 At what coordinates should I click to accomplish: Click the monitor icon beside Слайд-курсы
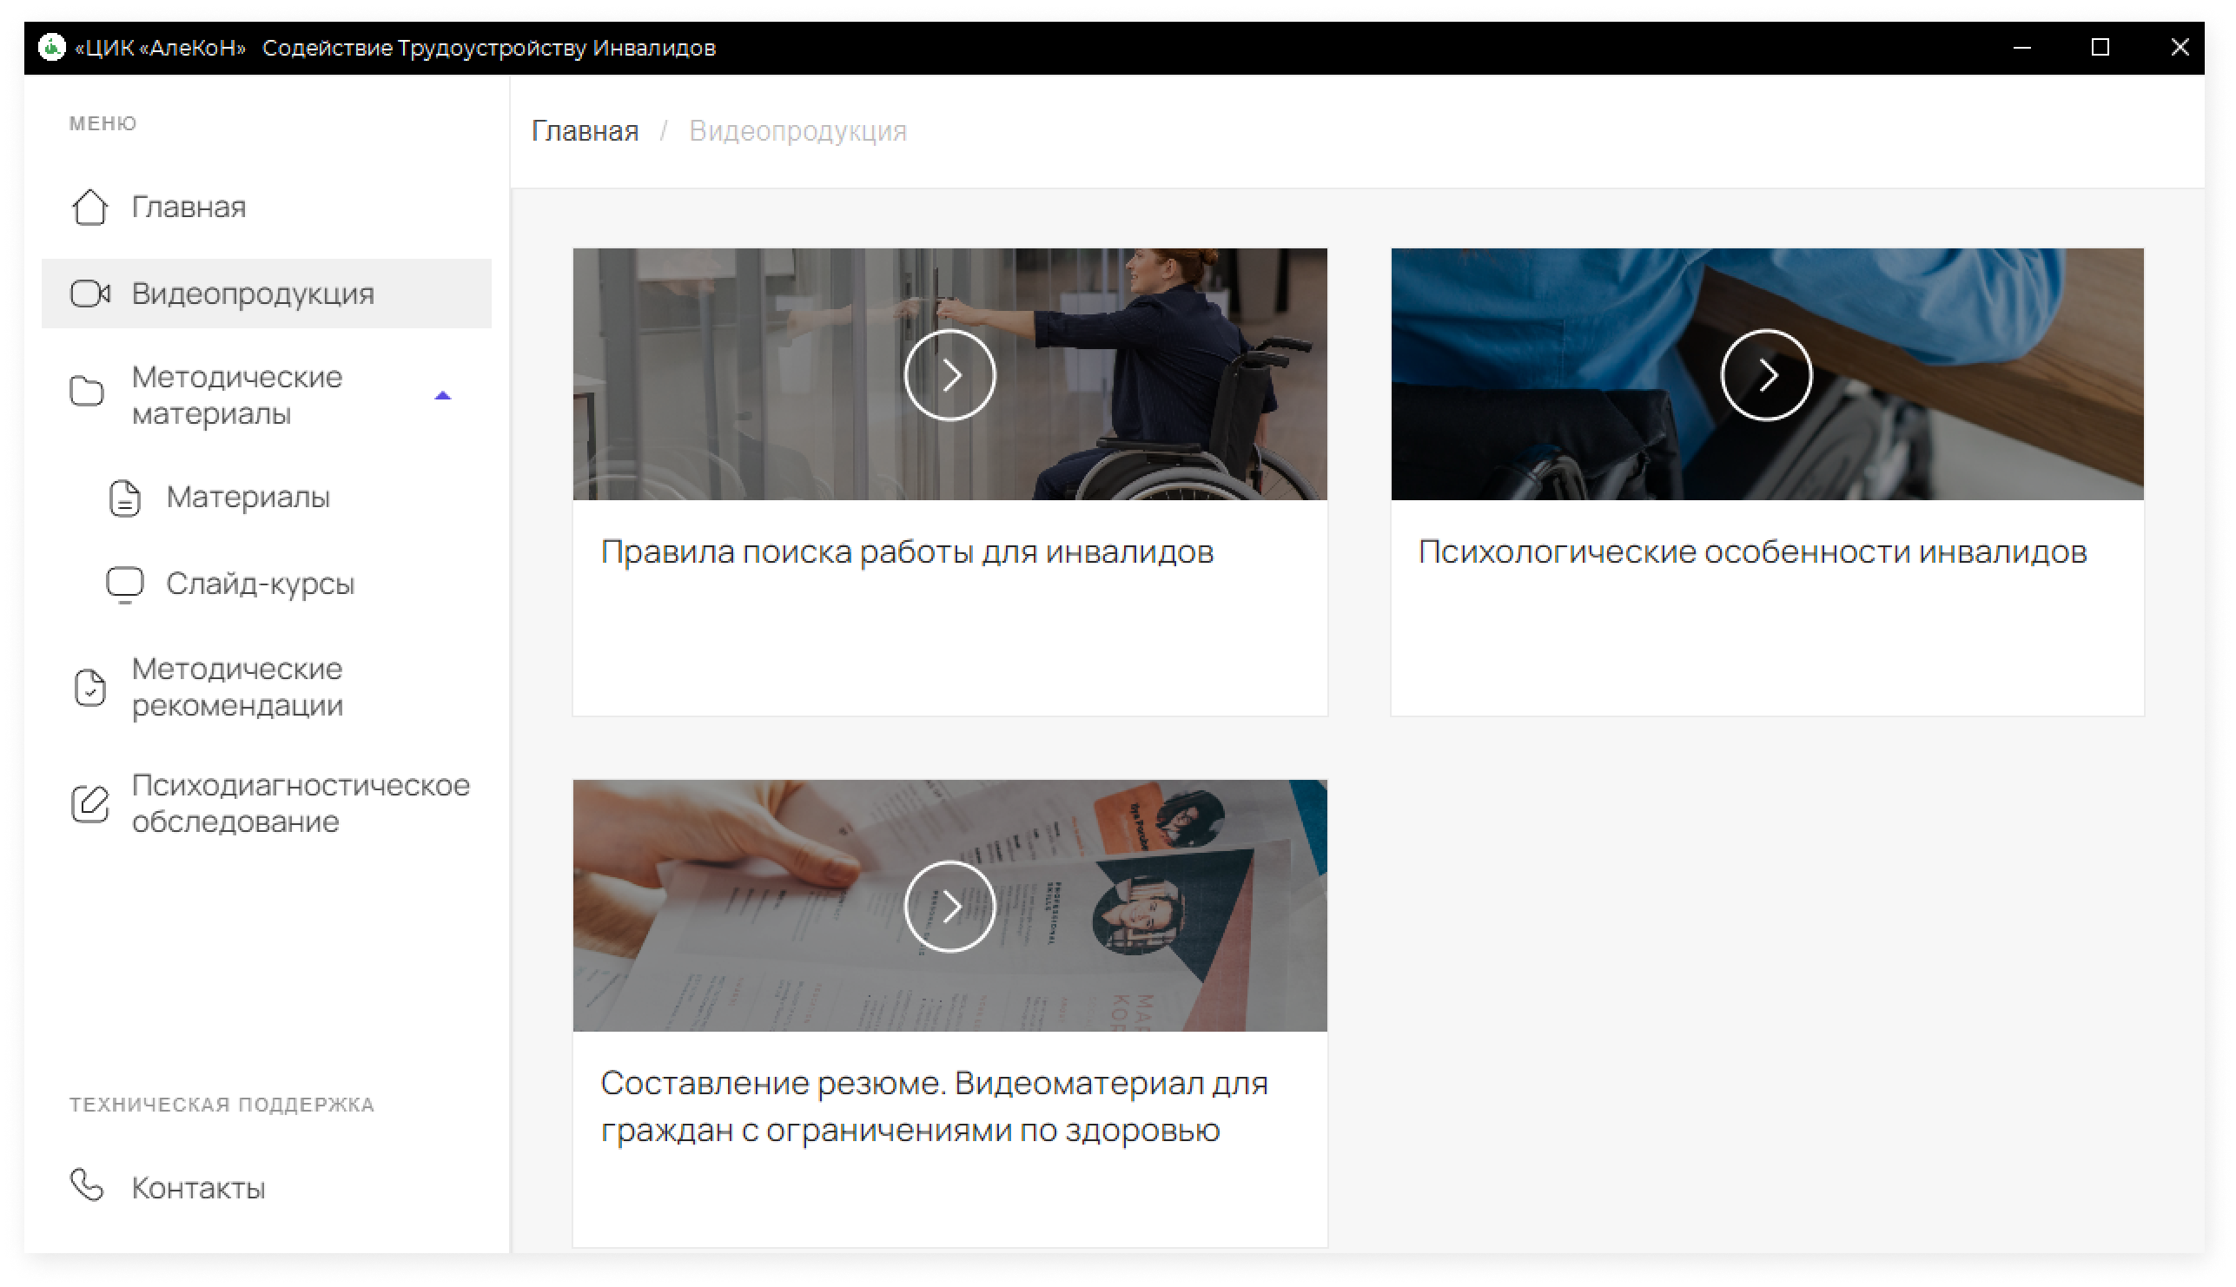tap(125, 584)
